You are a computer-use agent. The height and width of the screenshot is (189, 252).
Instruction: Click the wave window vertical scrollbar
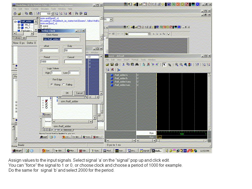(x=209, y=102)
